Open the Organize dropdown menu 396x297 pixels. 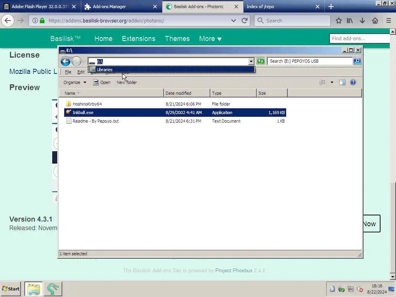click(x=75, y=82)
